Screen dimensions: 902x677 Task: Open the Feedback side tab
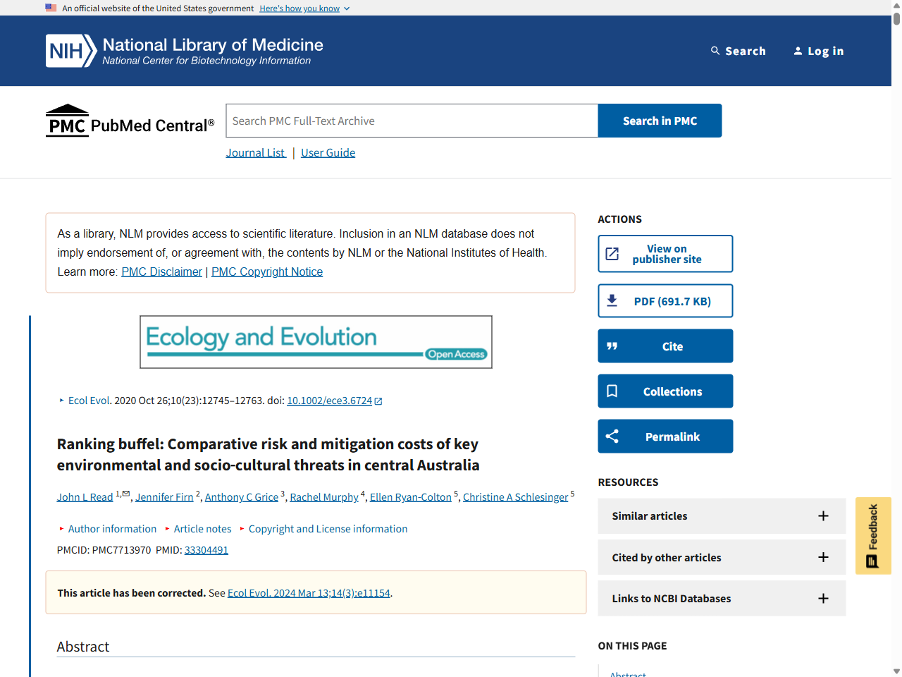(x=872, y=535)
